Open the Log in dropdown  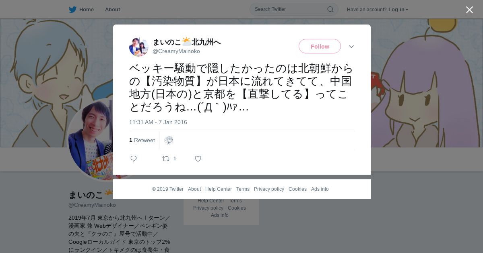click(398, 10)
